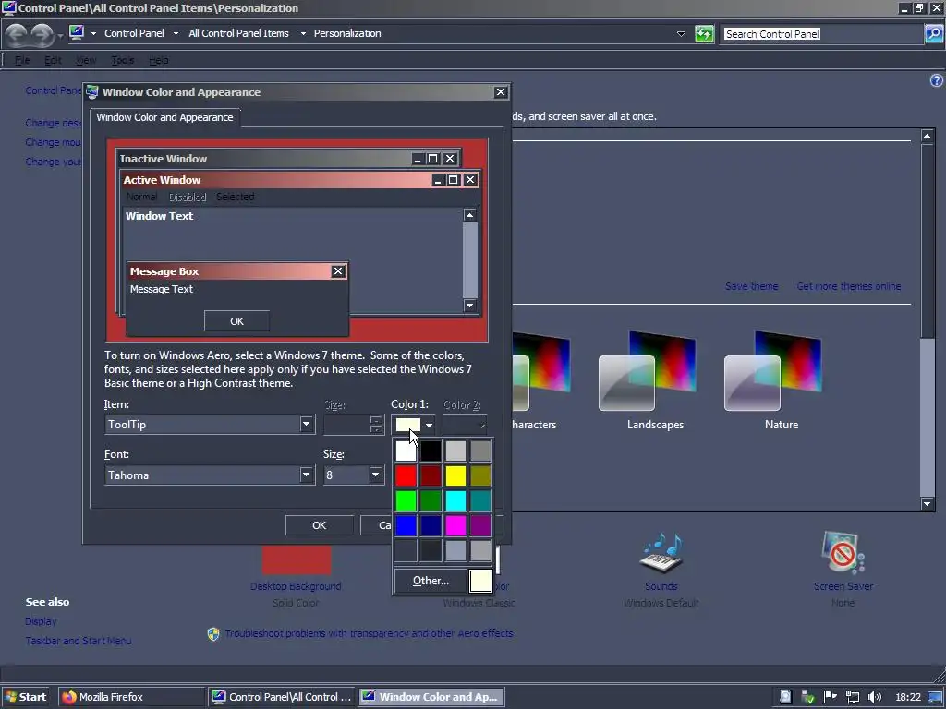Pick the yellow color swatch
This screenshot has height=709, width=946.
(455, 475)
